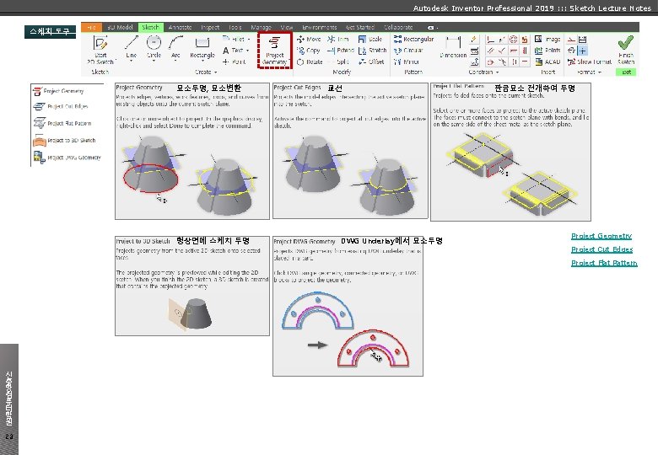This screenshot has height=455, width=658.
Task: Toggle Show Format option
Action: pos(590,62)
